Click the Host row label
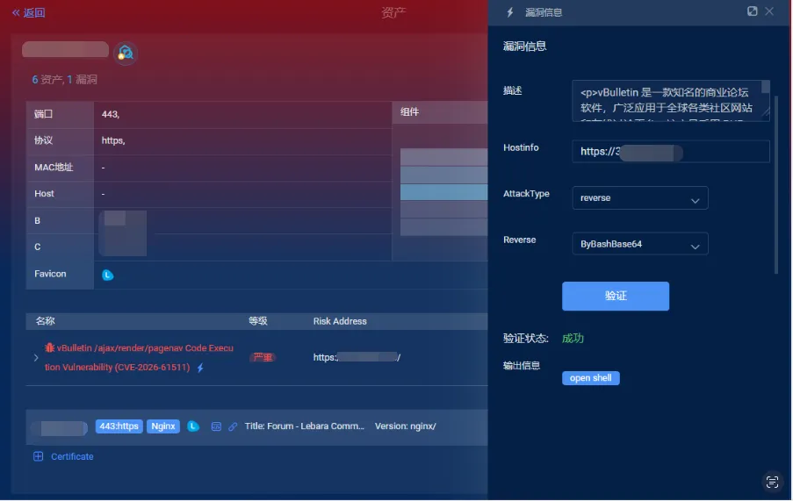The height and width of the screenshot is (501, 793). coord(44,194)
